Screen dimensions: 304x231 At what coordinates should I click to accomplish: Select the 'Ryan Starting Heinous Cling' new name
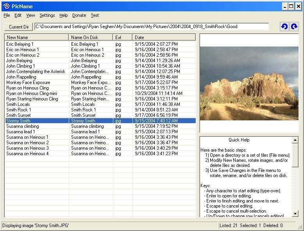tap(32, 99)
